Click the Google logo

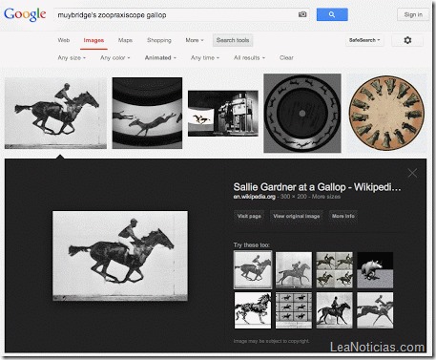tap(25, 14)
